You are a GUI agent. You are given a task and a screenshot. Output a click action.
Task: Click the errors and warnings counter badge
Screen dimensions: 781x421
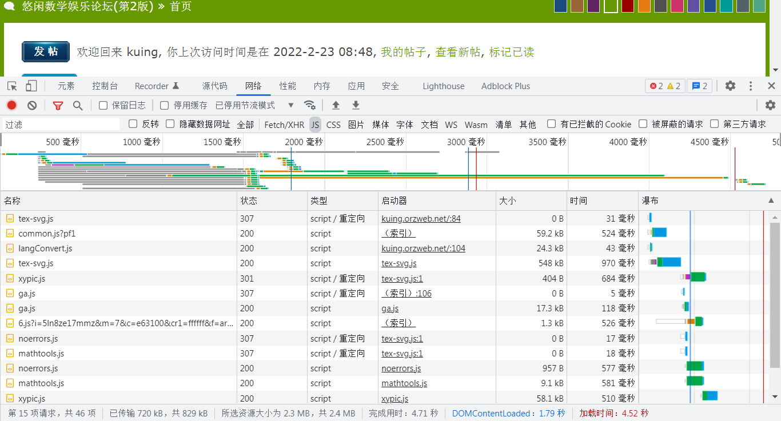pos(665,86)
